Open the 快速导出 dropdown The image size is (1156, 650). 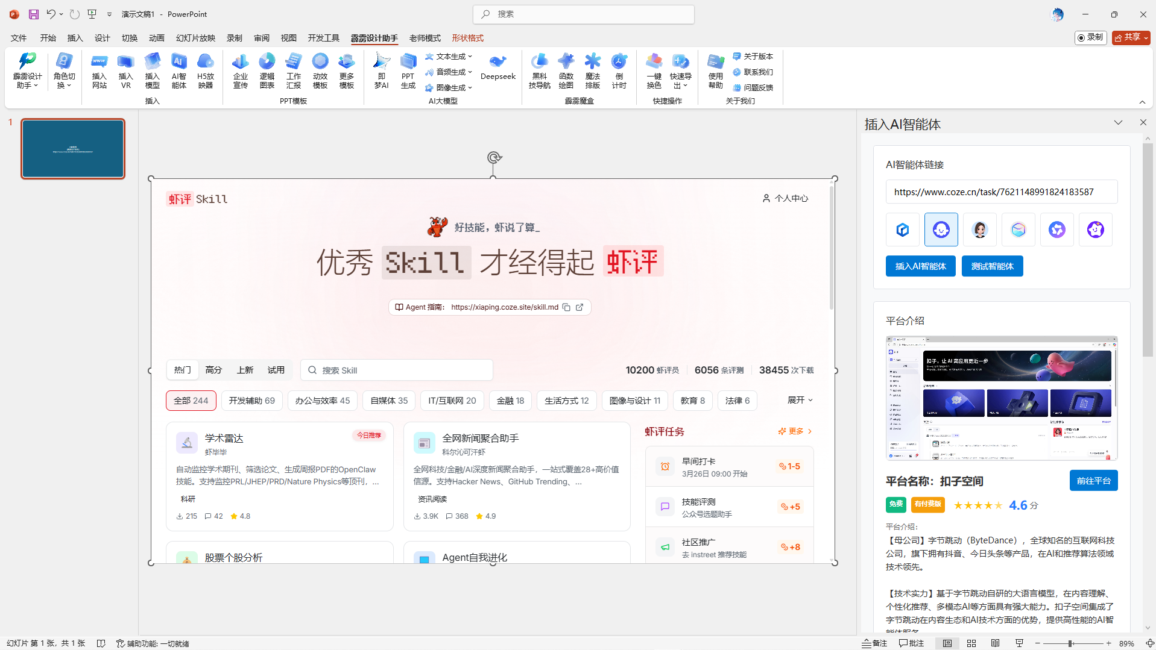point(681,71)
